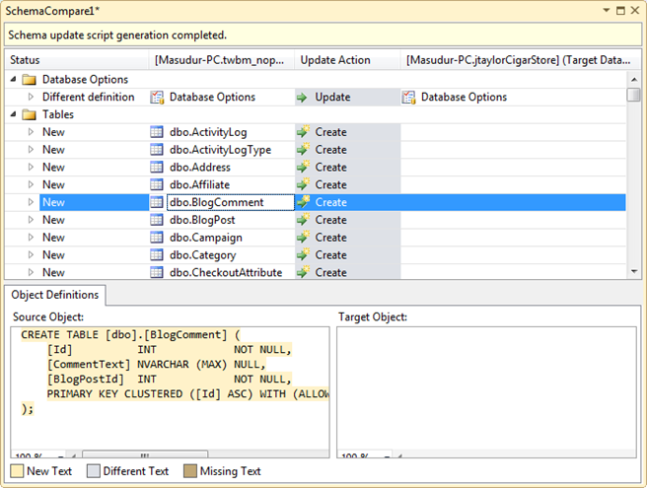Click the Create action icon for dbo.Category
This screenshot has height=488, width=647.
tap(304, 255)
